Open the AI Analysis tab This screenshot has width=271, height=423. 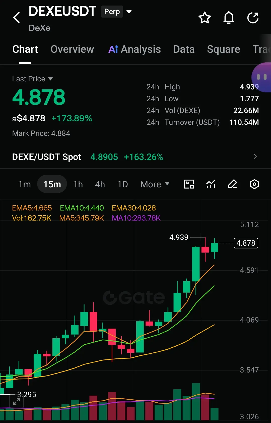point(134,49)
